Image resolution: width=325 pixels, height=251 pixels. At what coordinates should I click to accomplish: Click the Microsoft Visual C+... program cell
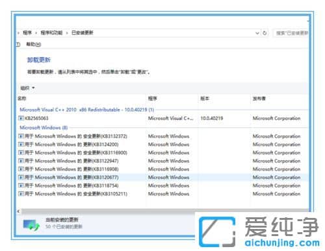click(x=170, y=118)
